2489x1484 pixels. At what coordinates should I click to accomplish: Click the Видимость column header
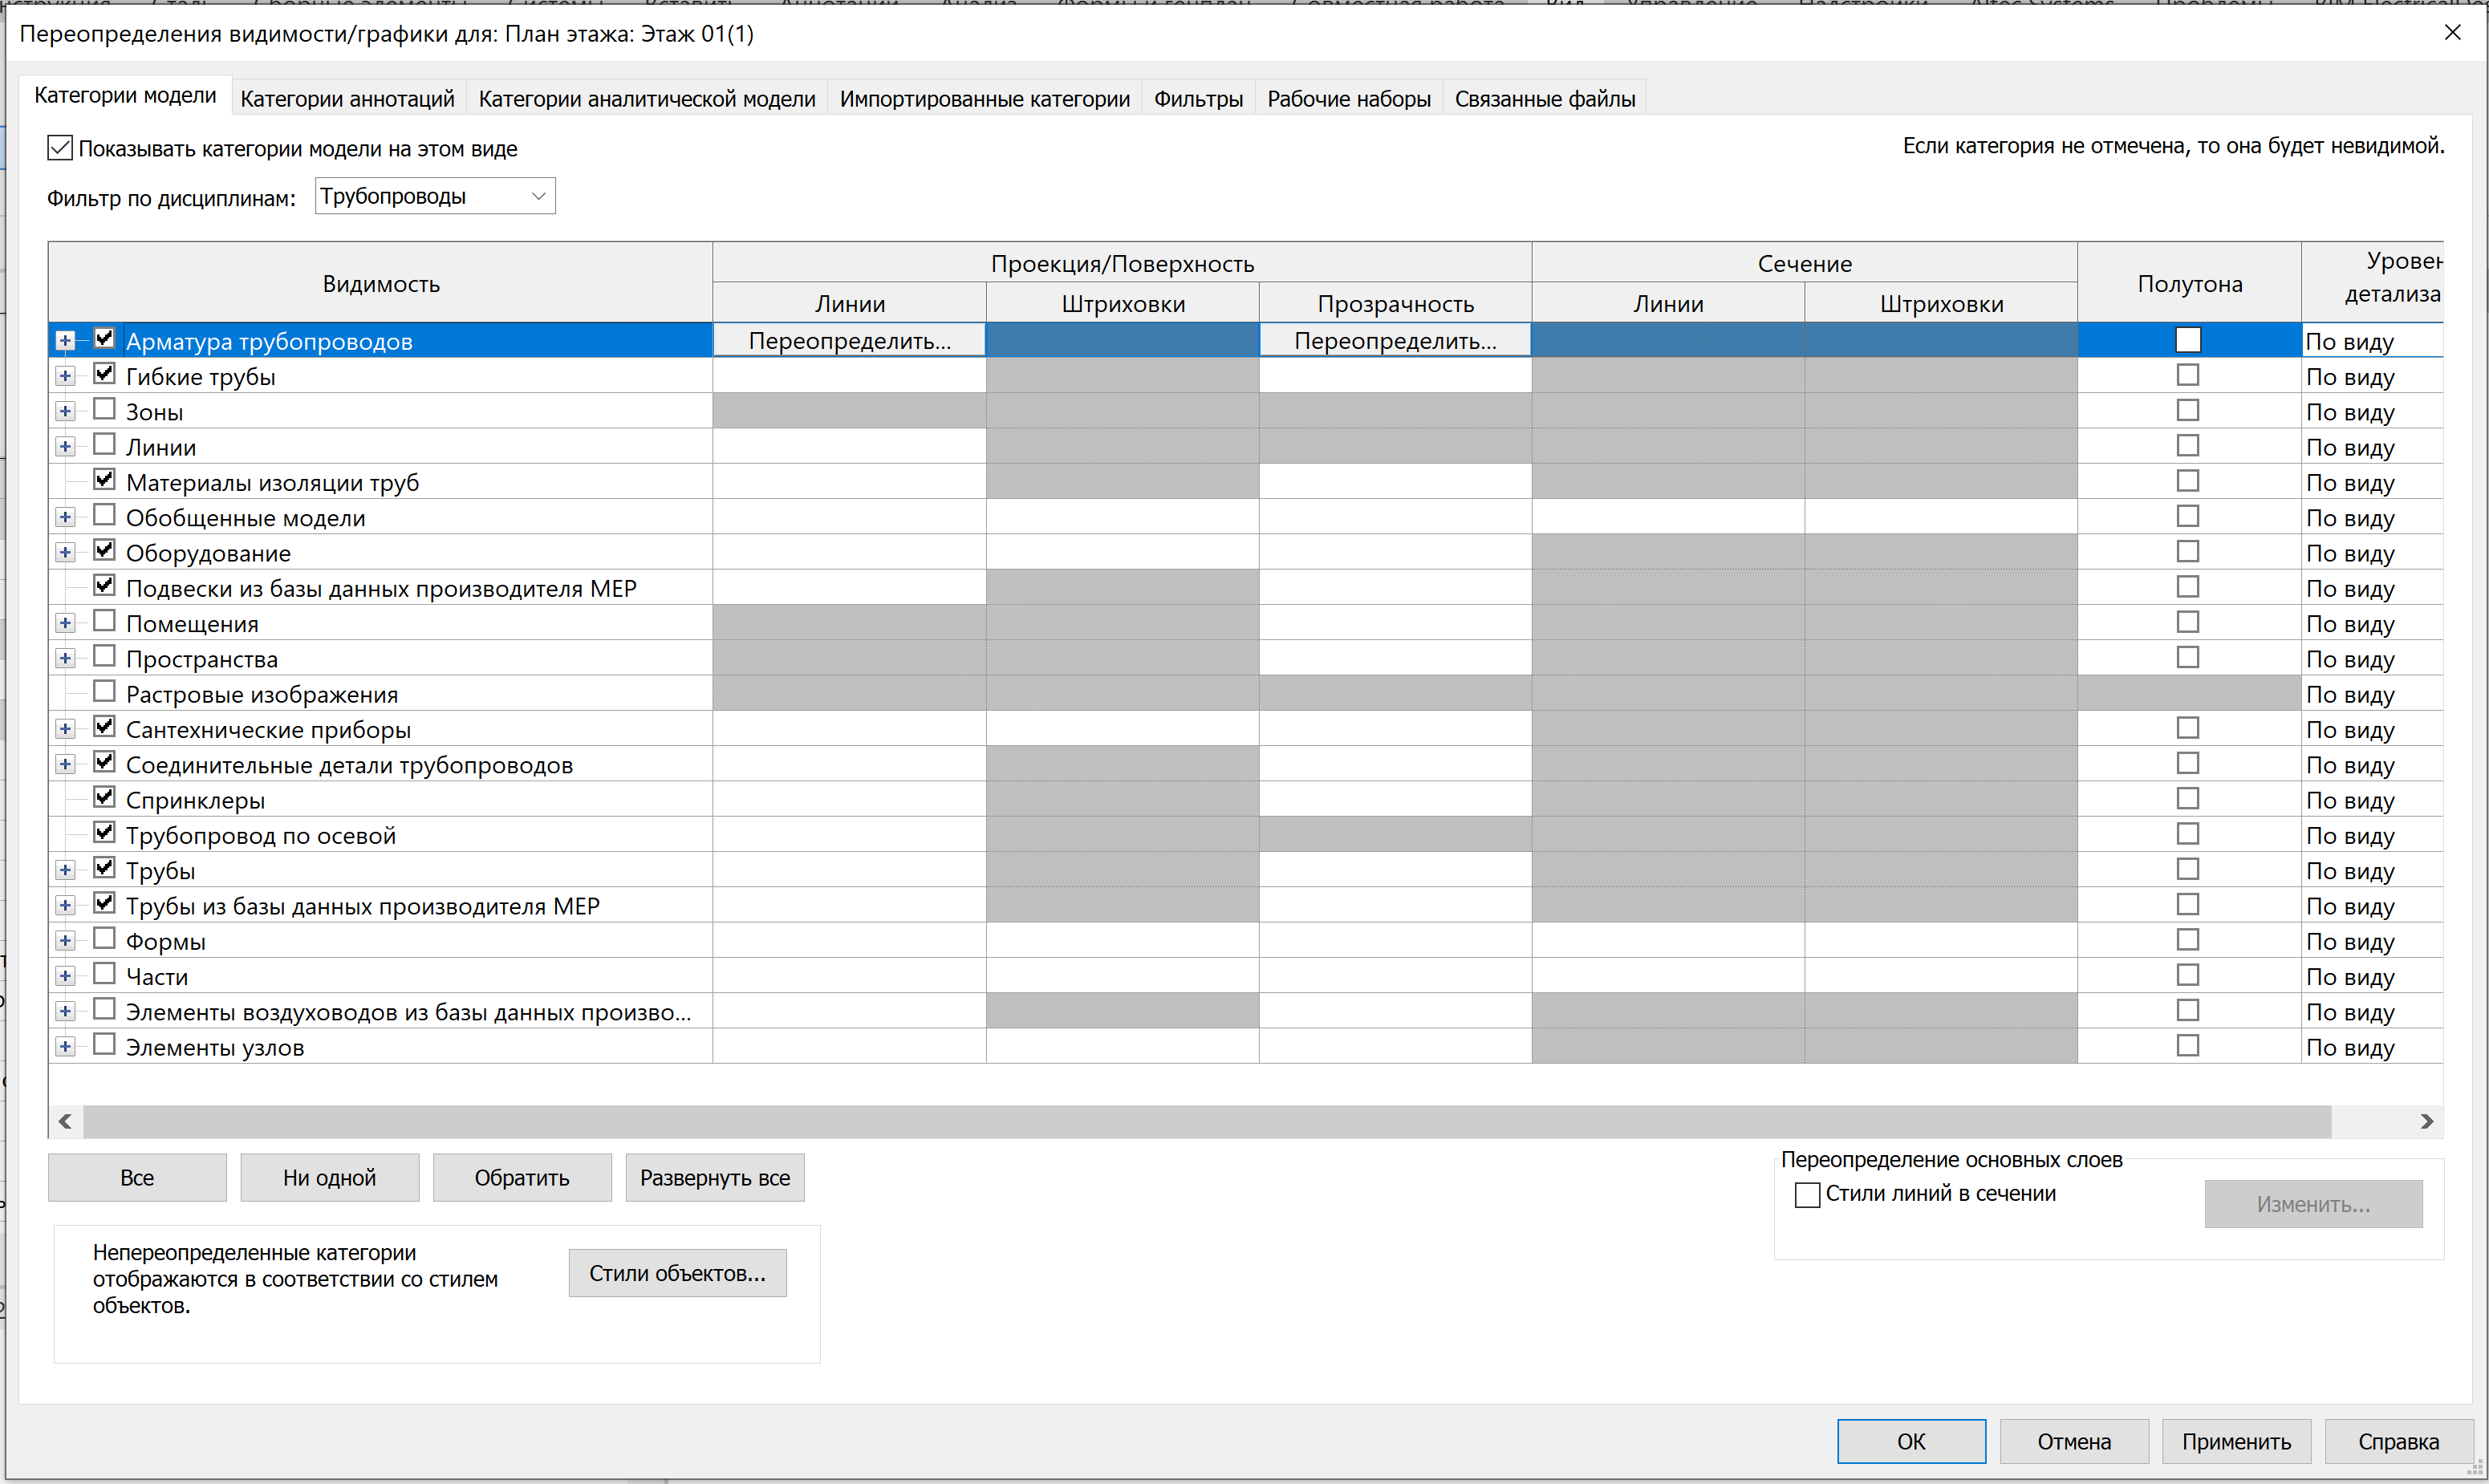coord(381,283)
